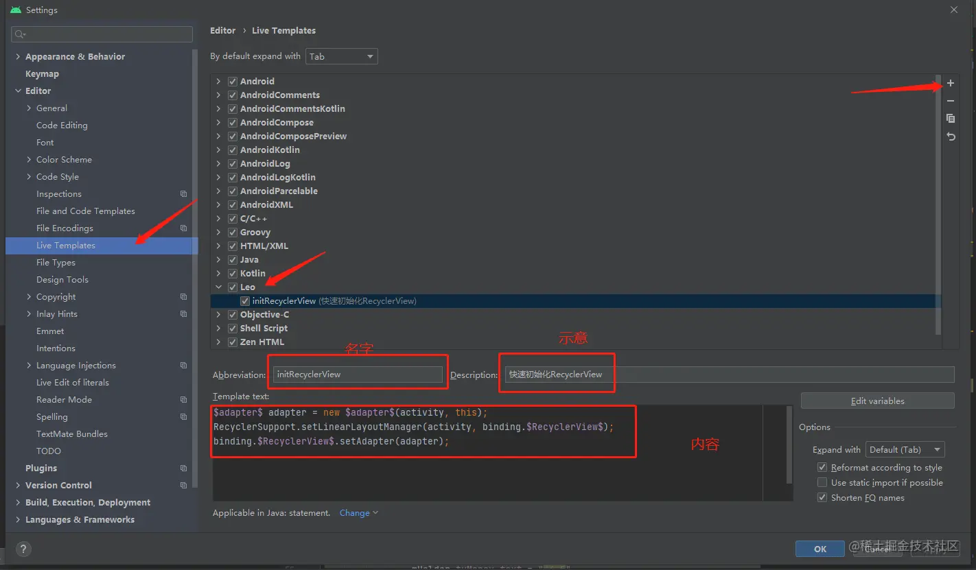Click the project-scope icon beside Inspections
This screenshot has height=570, width=976.
183,194
